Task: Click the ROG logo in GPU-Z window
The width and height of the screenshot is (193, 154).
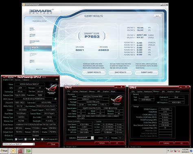Action: pyautogui.click(x=51, y=89)
